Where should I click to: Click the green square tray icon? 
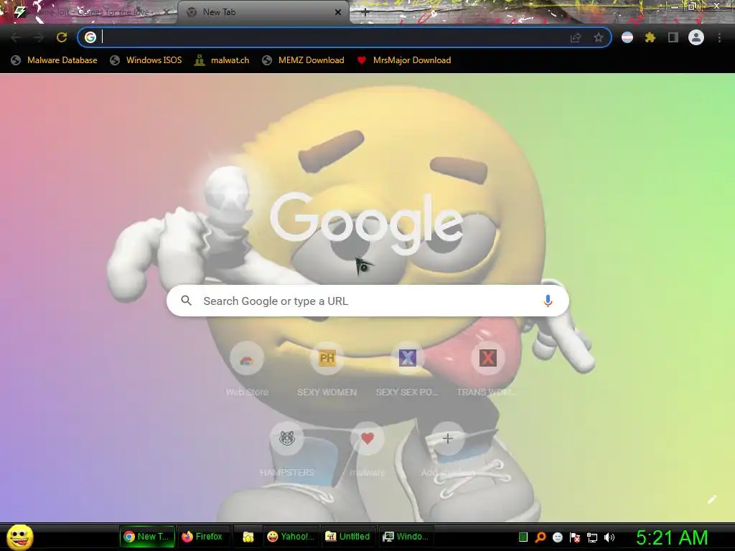tap(523, 537)
